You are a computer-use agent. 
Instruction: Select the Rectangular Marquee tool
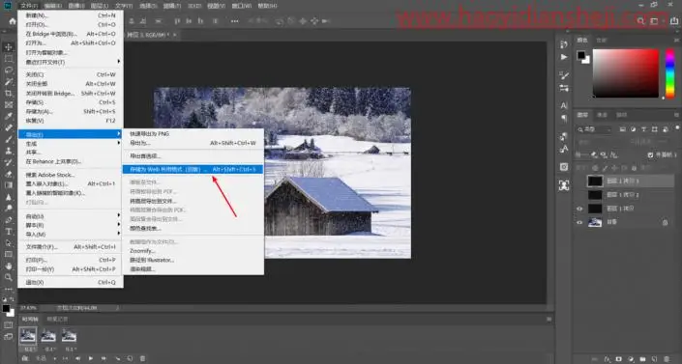click(x=9, y=59)
